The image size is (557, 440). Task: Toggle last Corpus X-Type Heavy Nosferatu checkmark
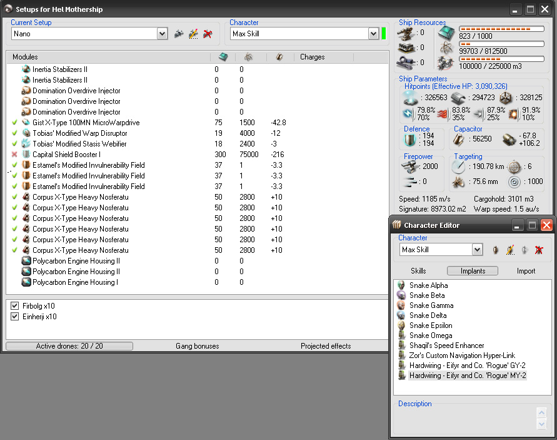click(14, 250)
